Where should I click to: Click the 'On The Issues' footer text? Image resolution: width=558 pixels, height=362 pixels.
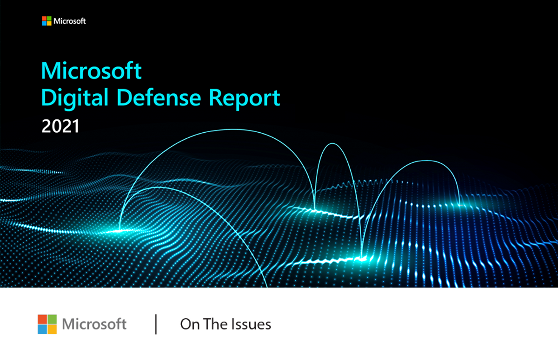(x=226, y=324)
